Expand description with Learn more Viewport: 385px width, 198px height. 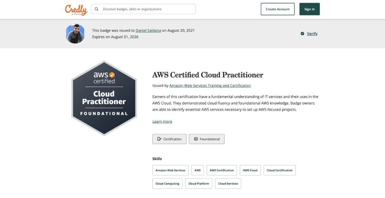tap(162, 122)
